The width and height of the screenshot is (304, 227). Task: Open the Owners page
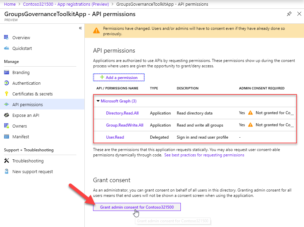point(19,126)
